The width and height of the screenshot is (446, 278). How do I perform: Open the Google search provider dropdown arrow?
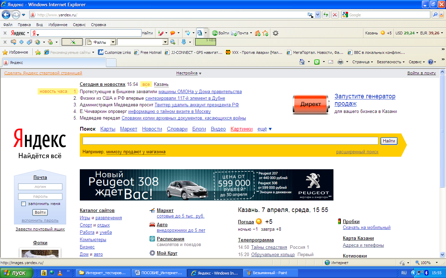click(x=442, y=15)
